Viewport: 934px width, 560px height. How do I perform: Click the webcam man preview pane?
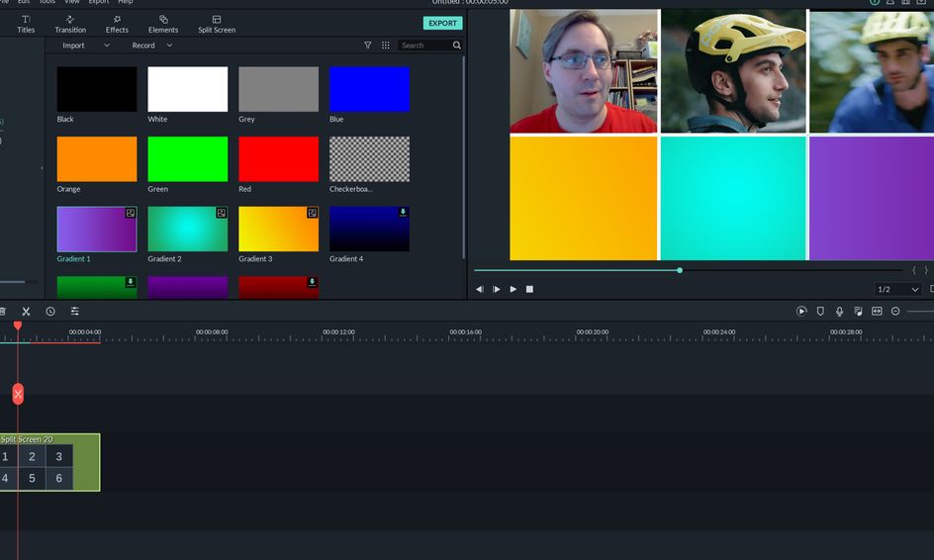coord(584,71)
